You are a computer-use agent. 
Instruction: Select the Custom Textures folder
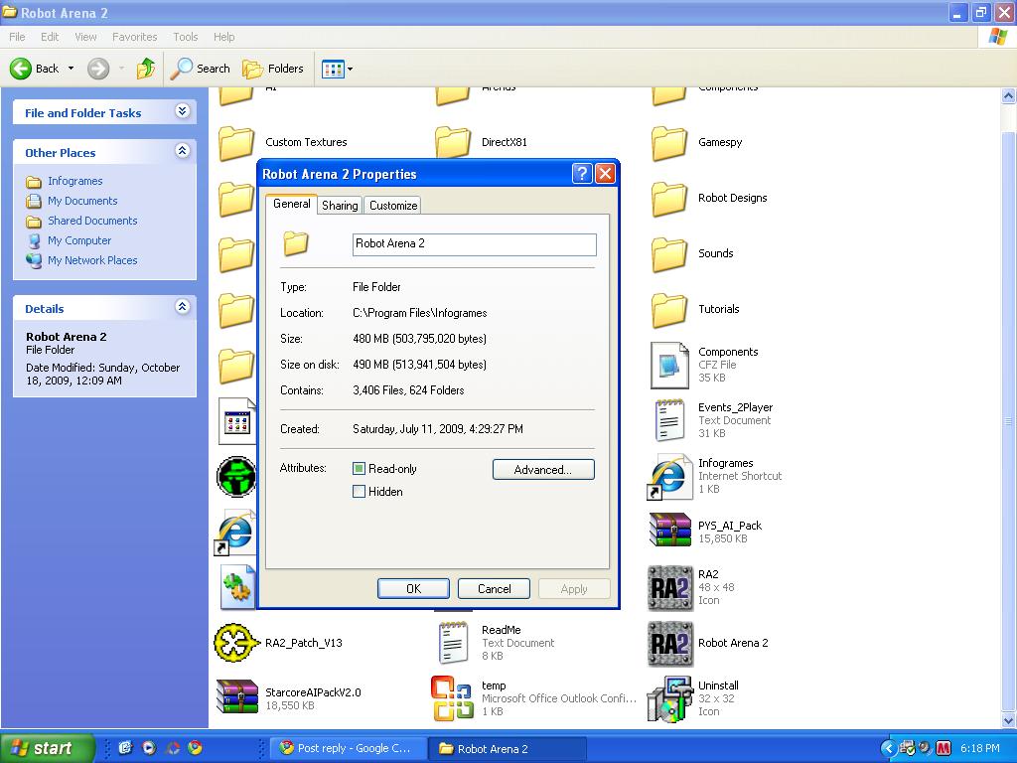pos(283,143)
